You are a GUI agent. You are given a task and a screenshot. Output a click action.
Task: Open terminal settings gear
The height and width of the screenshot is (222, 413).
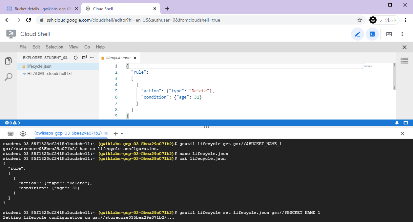pyautogui.click(x=23, y=134)
